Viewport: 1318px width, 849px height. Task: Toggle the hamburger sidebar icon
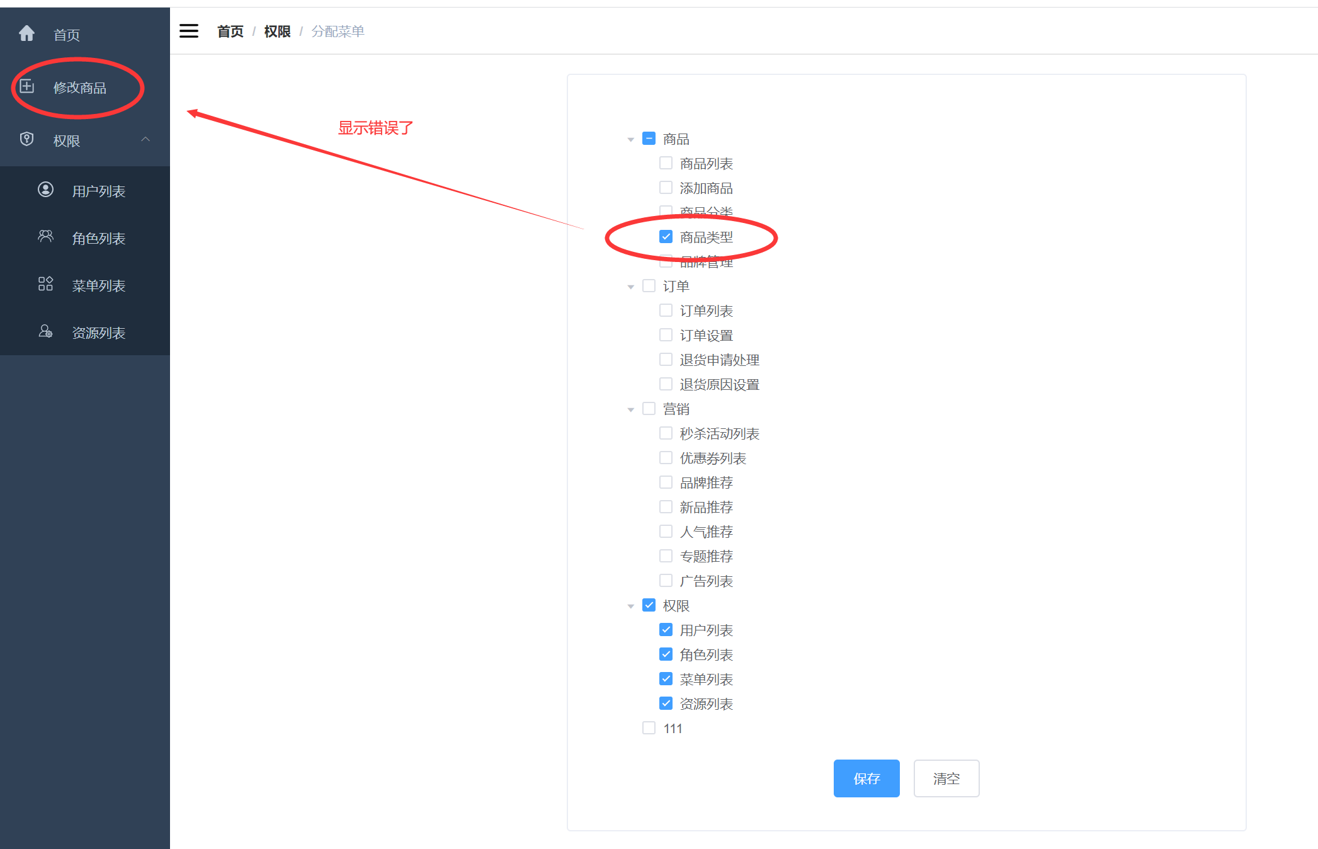[x=189, y=31]
